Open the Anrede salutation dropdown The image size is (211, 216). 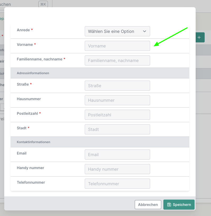coord(117,31)
